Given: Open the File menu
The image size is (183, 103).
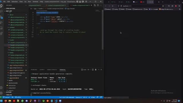Looking at the screenshot, I should tap(4, 2).
